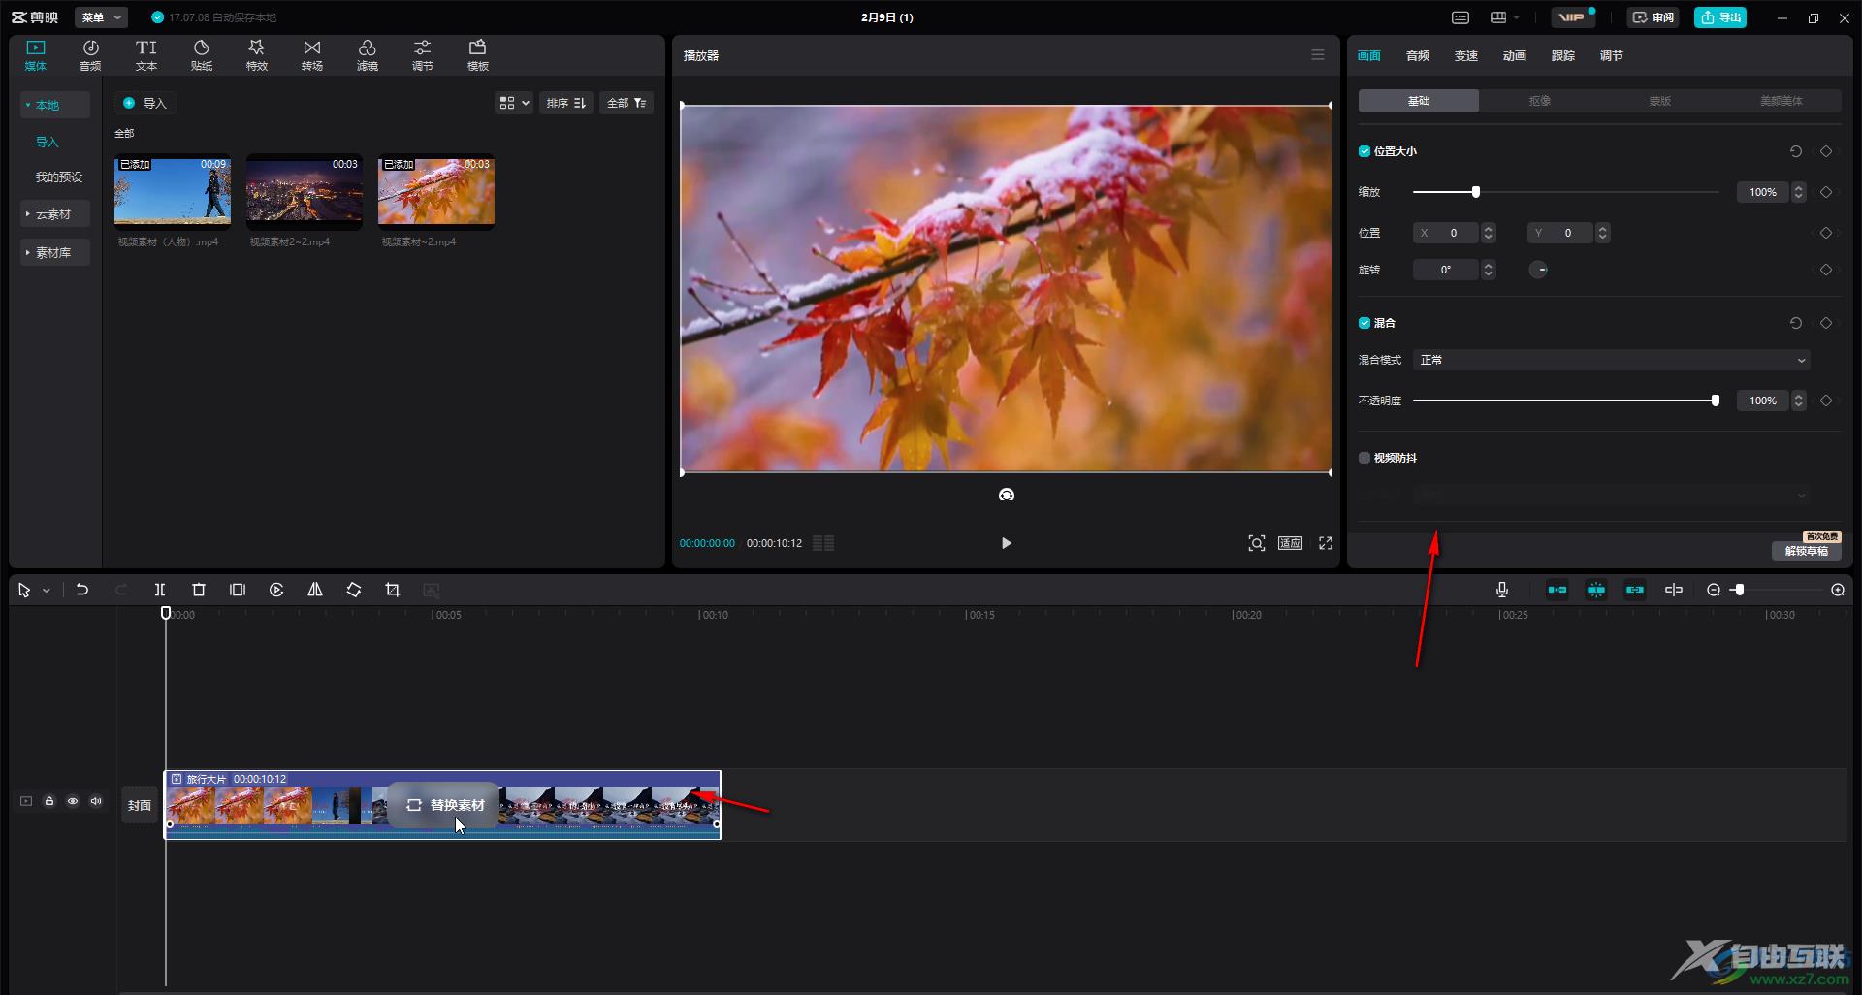
Task: Click the freeze frame tool icon
Action: point(238,590)
